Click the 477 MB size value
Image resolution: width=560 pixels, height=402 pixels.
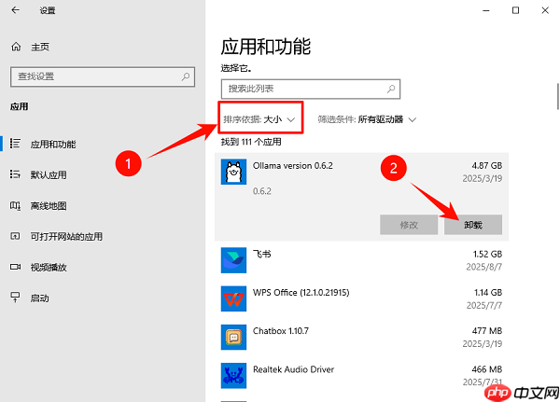[x=487, y=331]
